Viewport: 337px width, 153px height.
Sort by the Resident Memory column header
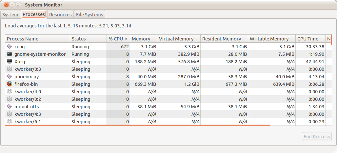coord(224,39)
